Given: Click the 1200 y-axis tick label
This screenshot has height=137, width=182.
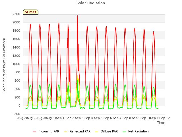Looking at the screenshot, I should pyautogui.click(x=16, y=56).
